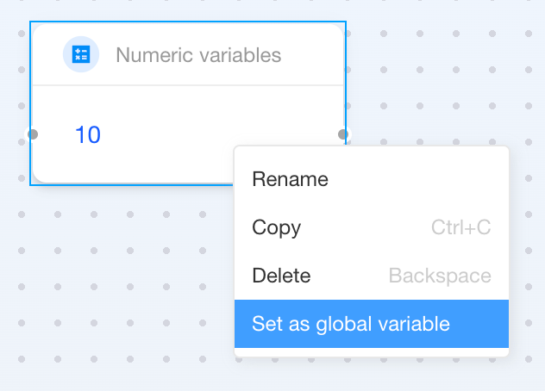The width and height of the screenshot is (545, 391).
Task: Click the Backspace shortcut hint beside Delete
Action: (440, 276)
